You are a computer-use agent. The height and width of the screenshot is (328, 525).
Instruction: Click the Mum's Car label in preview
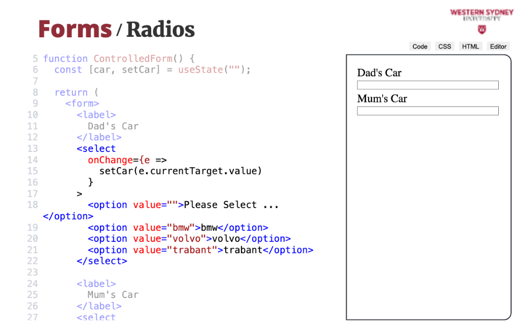[x=382, y=99]
